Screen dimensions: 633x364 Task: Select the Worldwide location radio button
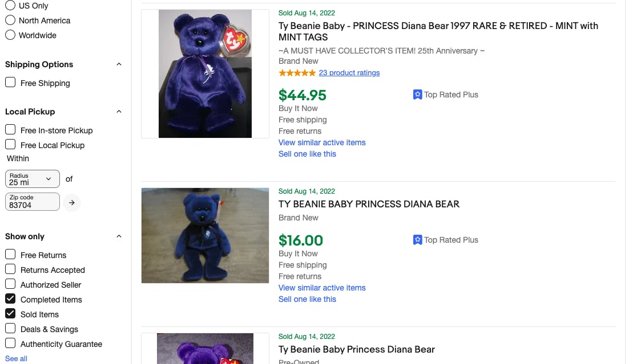tap(10, 35)
